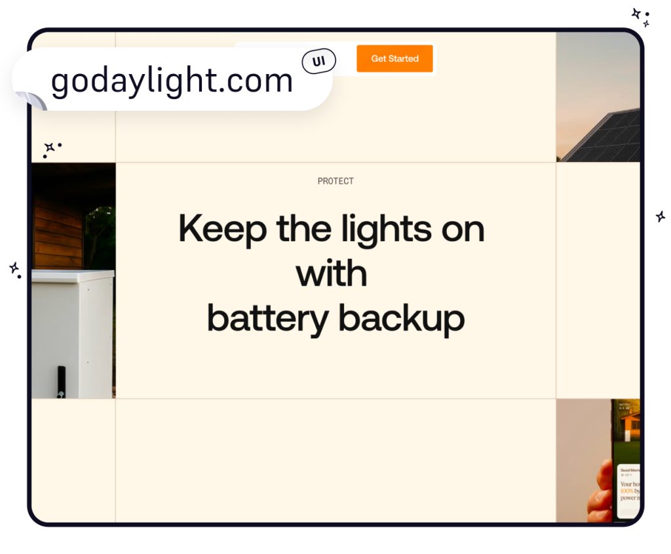Click the UI badge pill

click(x=319, y=62)
